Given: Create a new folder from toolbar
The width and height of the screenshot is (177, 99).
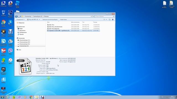Looking at the screenshot, I should (63, 20).
